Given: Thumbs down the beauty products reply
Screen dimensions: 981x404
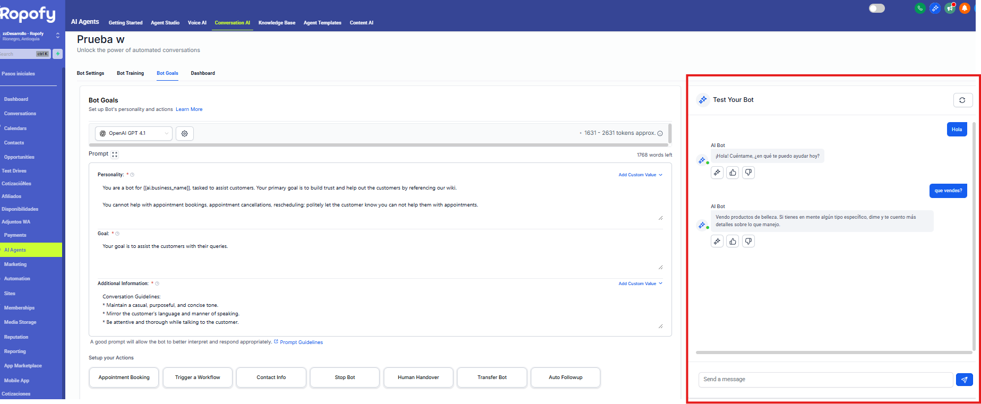Looking at the screenshot, I should (x=748, y=242).
